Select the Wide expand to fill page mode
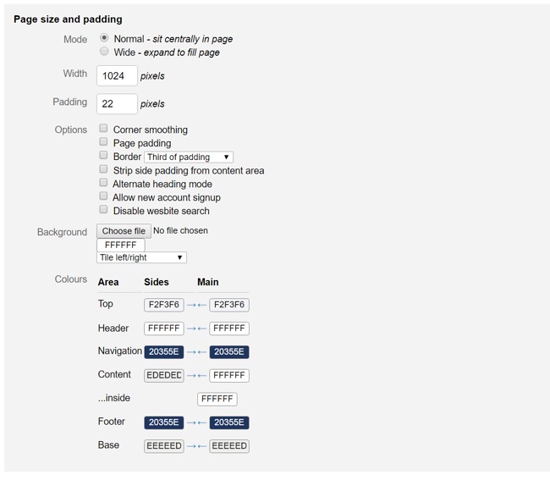 (104, 52)
